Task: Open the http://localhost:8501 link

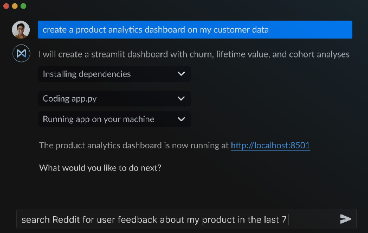Action: point(270,146)
